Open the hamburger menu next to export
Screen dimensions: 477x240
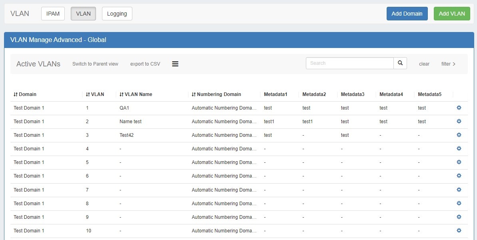coord(175,64)
